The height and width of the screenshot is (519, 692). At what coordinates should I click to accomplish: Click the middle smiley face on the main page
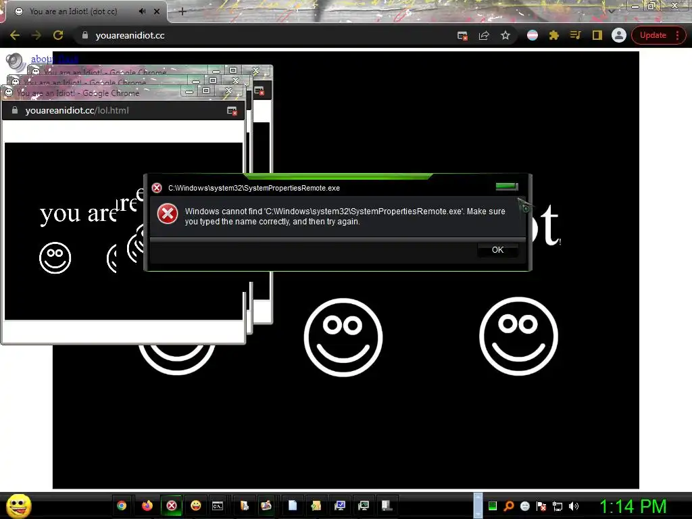343,337
